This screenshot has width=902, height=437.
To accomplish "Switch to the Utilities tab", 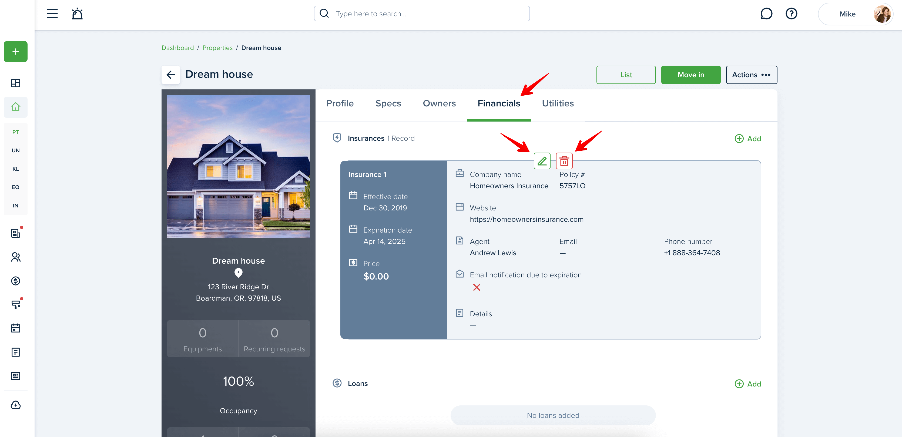I will click(x=558, y=103).
